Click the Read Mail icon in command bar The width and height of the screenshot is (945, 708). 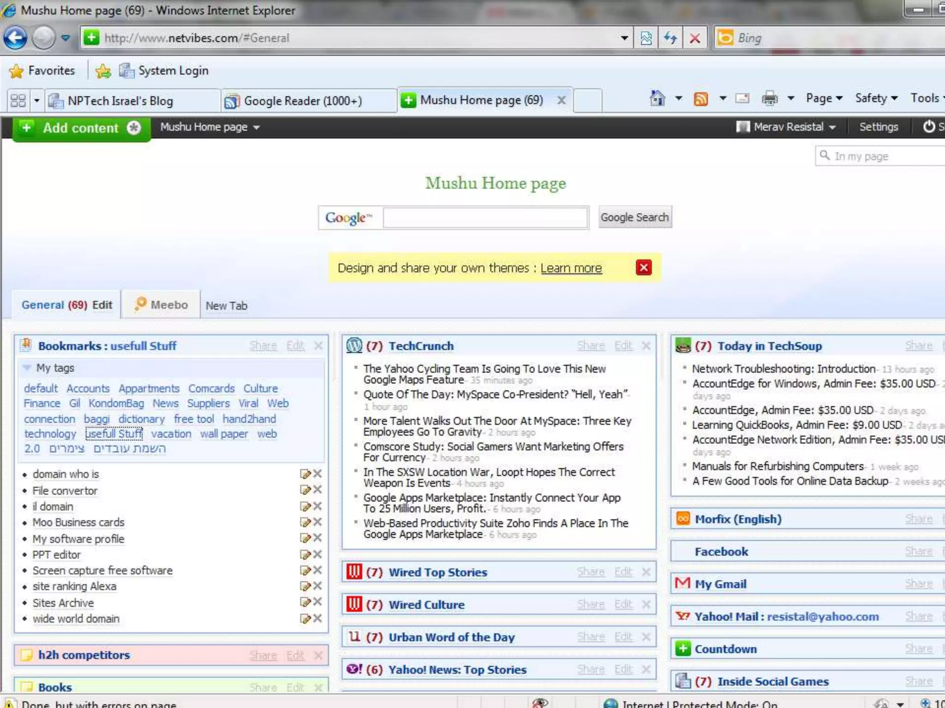point(742,98)
